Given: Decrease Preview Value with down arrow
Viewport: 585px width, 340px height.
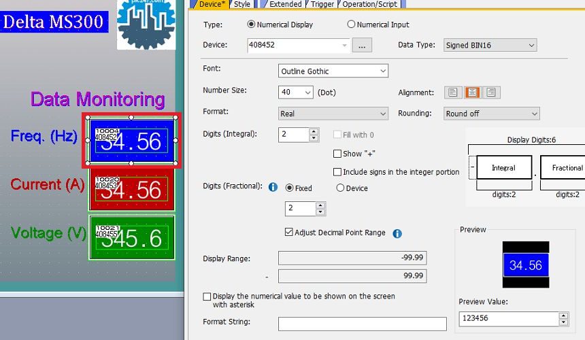Looking at the screenshot, I should 564,322.
